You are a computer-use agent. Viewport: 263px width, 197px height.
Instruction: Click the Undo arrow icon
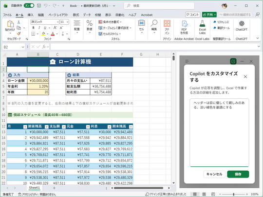pos(46,6)
